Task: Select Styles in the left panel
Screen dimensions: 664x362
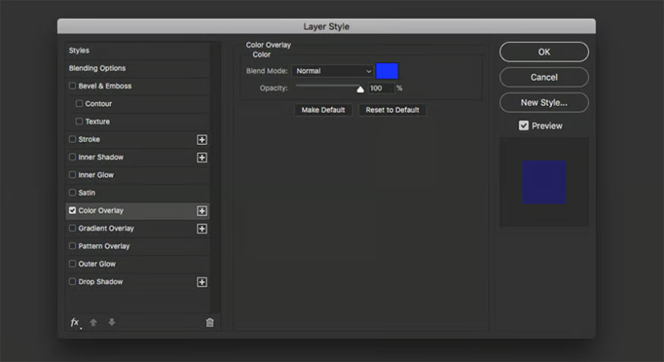Action: pos(79,51)
